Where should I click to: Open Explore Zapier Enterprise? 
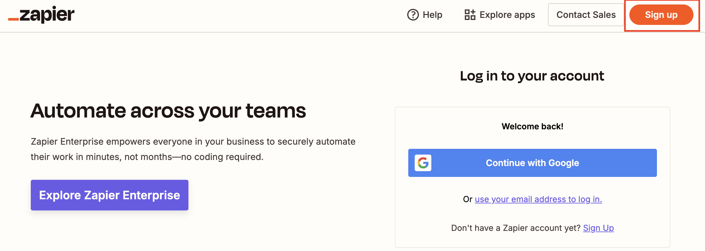click(109, 195)
